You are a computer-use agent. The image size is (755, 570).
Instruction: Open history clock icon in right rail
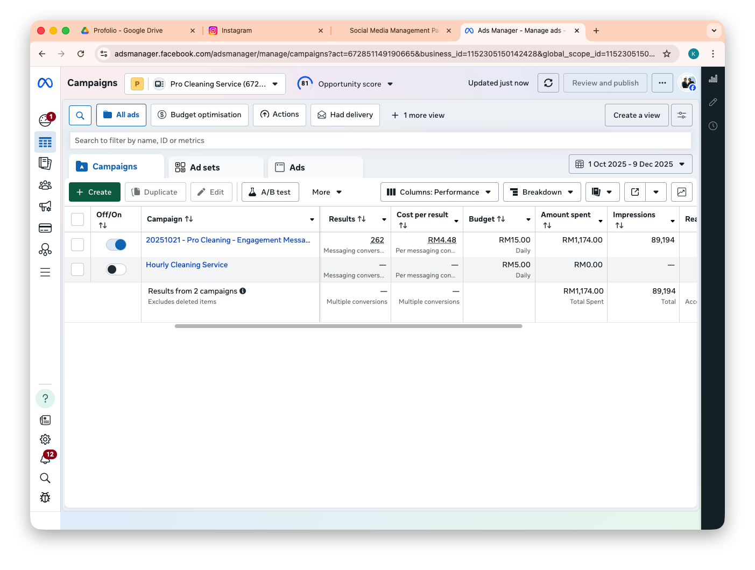pyautogui.click(x=713, y=126)
